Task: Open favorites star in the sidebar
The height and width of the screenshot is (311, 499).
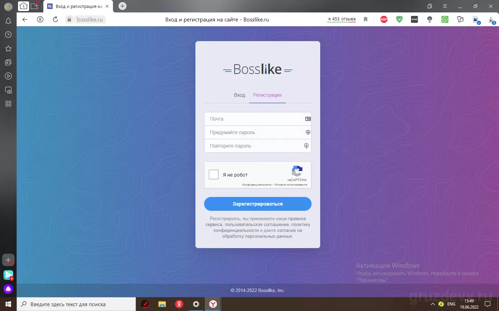Action: coord(8,49)
